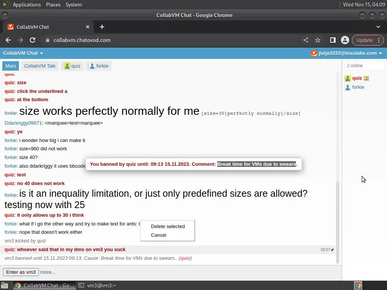Expand the Chrome tab search chevron

coord(378,27)
